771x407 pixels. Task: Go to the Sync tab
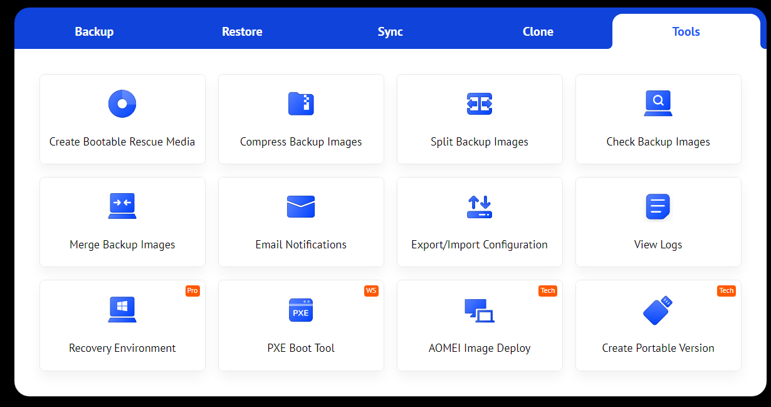[390, 31]
